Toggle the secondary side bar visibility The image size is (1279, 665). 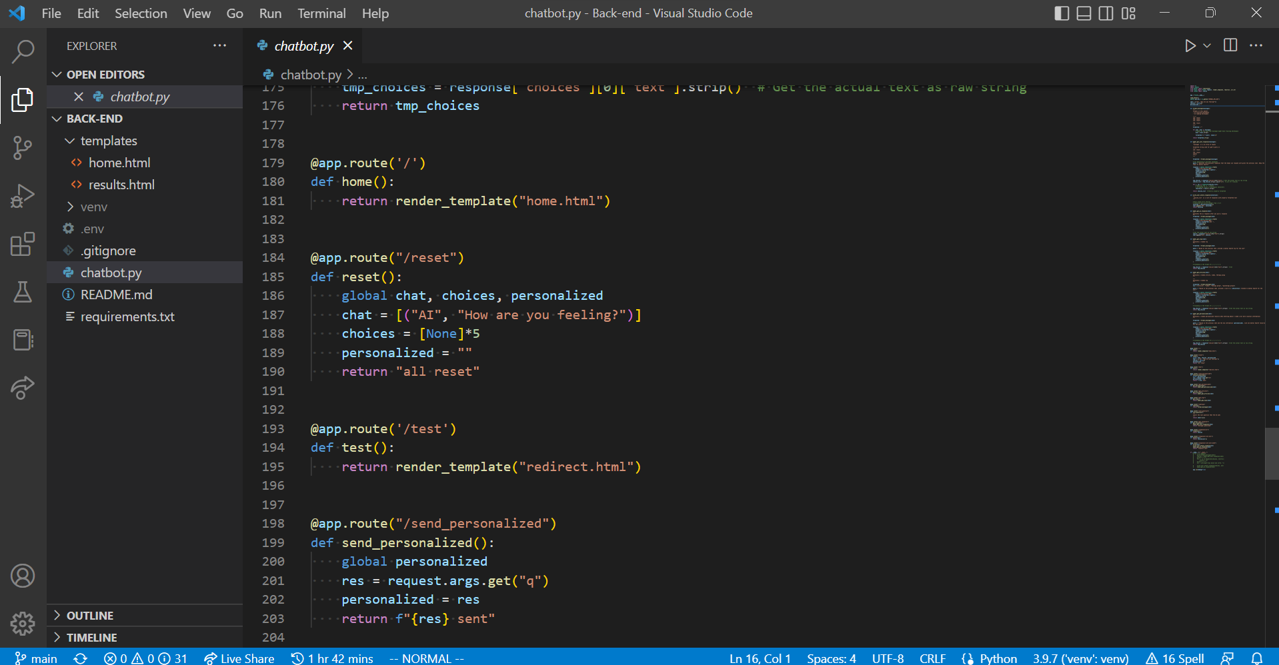pos(1106,13)
